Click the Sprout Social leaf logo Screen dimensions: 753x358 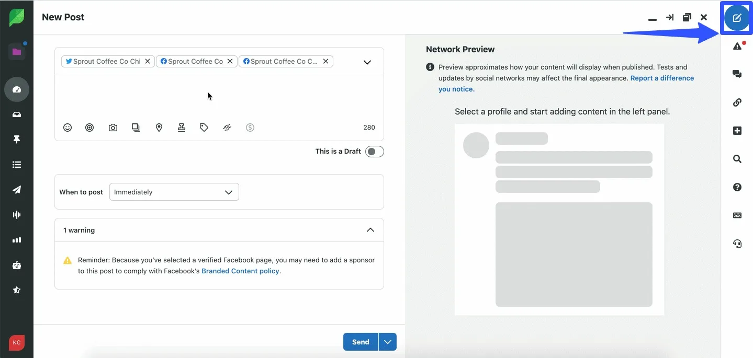16,17
